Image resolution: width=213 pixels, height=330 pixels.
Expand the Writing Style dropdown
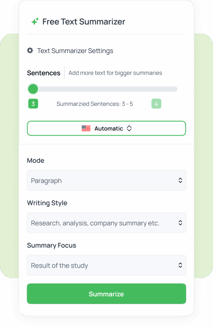(106, 223)
